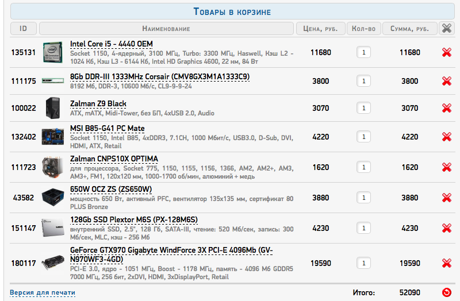Click quantity field for Corsair 8Gb memory
Viewport: 460px width, 301px height.
[x=364, y=81]
